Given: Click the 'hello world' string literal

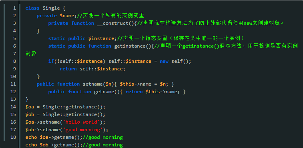Looking at the screenshot, I should pyautogui.click(x=81, y=122).
